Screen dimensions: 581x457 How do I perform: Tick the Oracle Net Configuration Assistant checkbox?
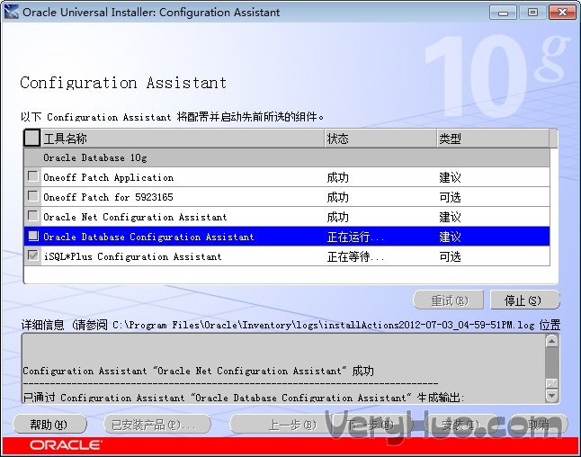click(33, 216)
